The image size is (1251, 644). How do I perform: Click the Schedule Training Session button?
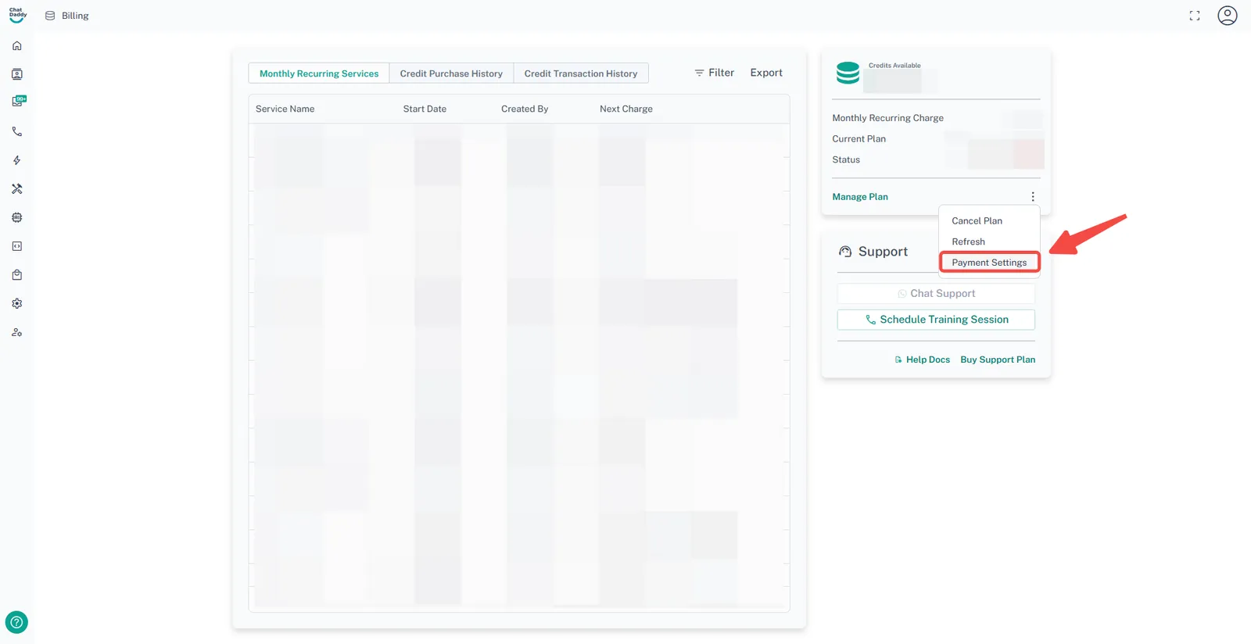tap(936, 320)
